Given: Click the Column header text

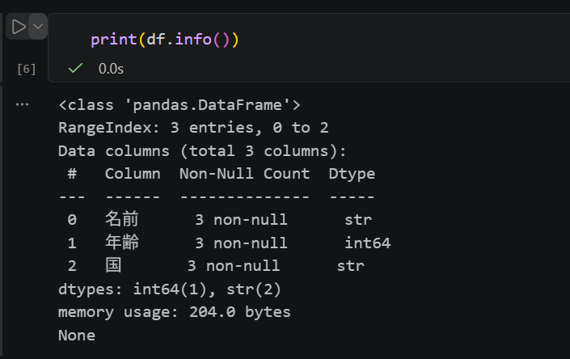Looking at the screenshot, I should click(x=133, y=174).
